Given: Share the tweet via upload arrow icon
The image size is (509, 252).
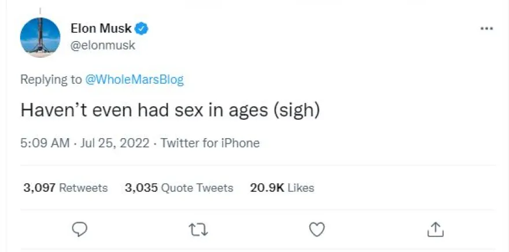Looking at the screenshot, I should [435, 229].
